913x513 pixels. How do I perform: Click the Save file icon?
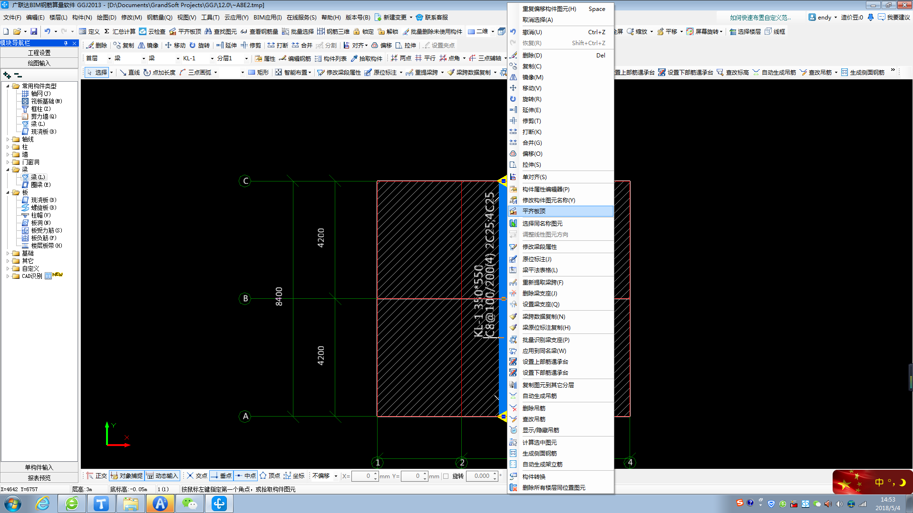34,31
